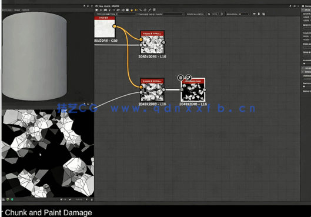This screenshot has width=311, height=217.
Task: Click the orange output connector of the C16 node
Action: pos(115,26)
